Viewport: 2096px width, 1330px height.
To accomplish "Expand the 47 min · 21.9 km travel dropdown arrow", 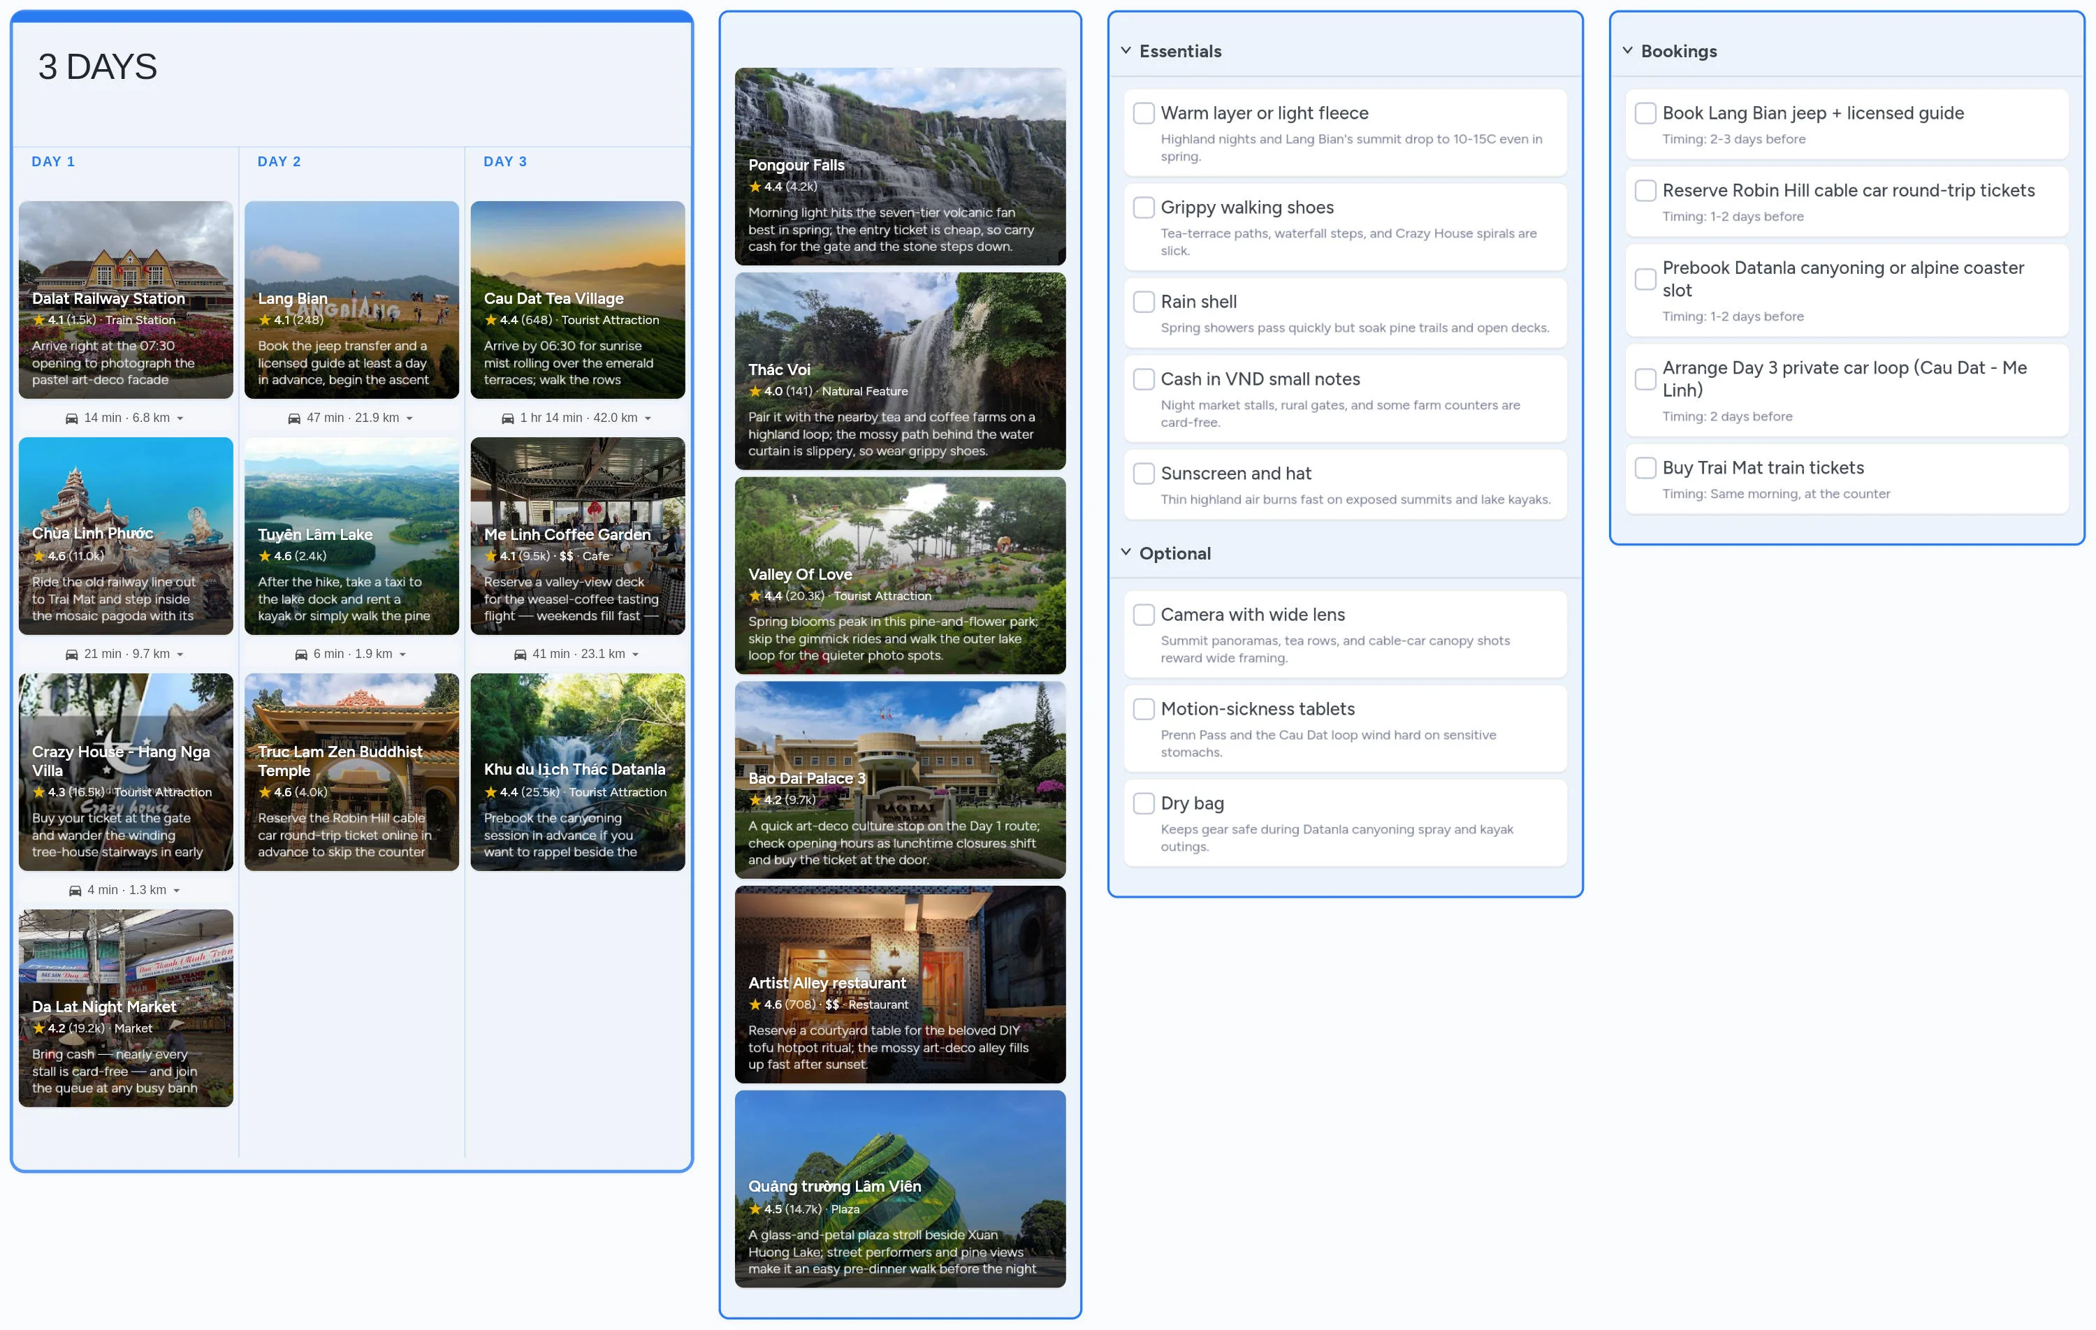I will click(409, 418).
